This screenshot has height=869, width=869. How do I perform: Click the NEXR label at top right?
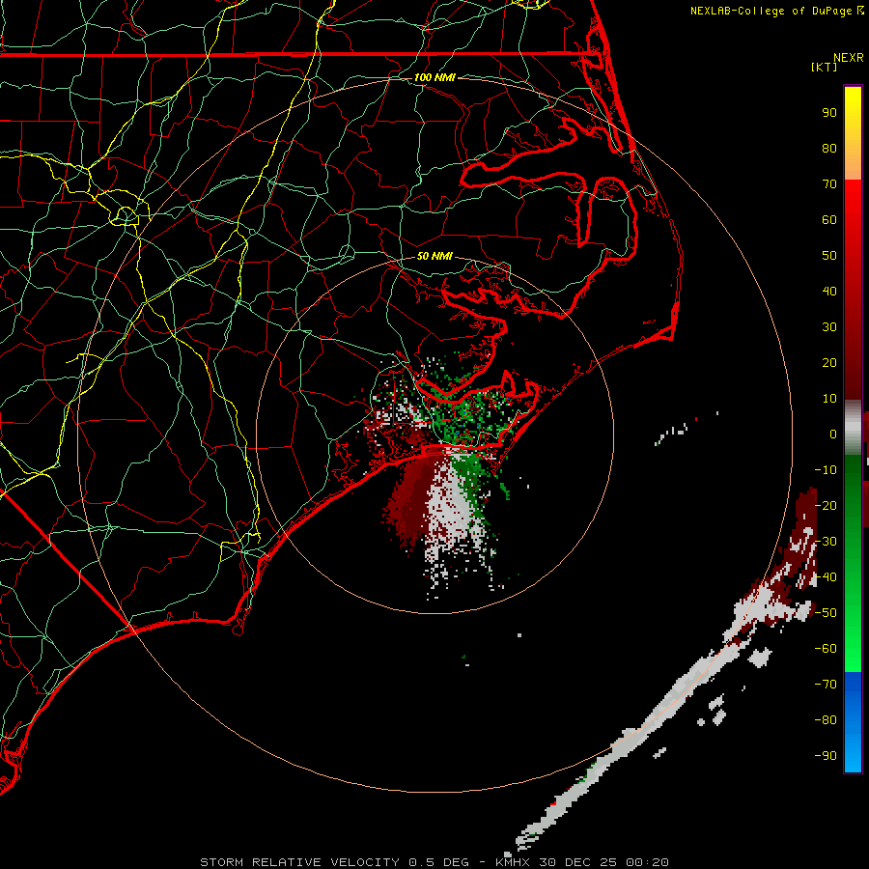pos(849,58)
